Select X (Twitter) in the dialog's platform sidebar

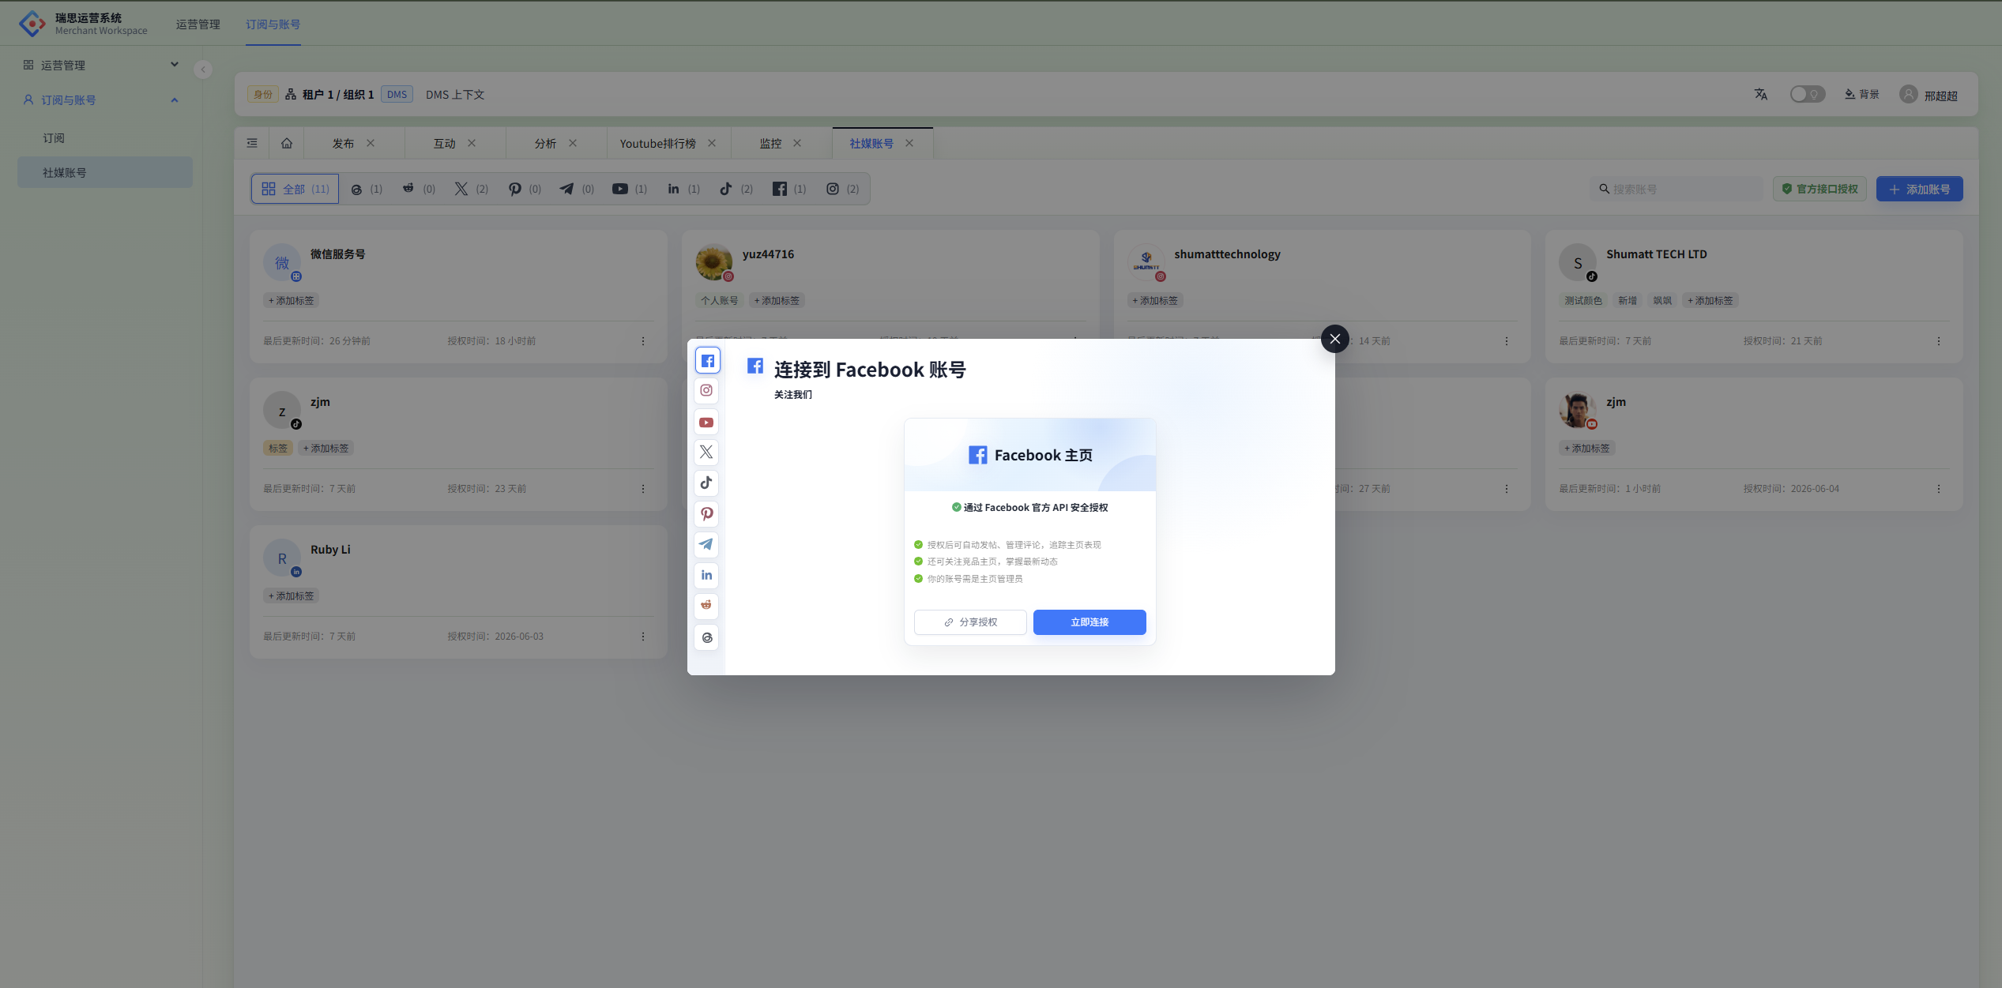click(x=706, y=453)
